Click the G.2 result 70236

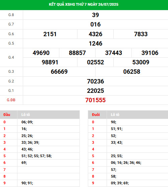click(96, 81)
